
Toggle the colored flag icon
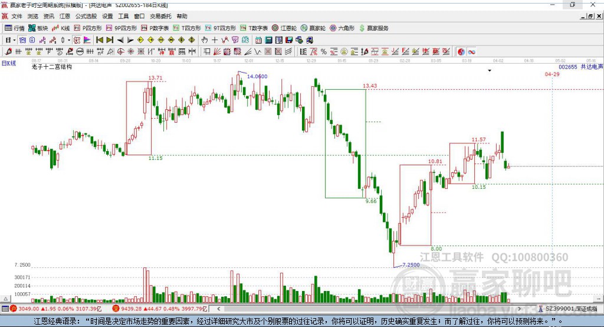(87, 40)
